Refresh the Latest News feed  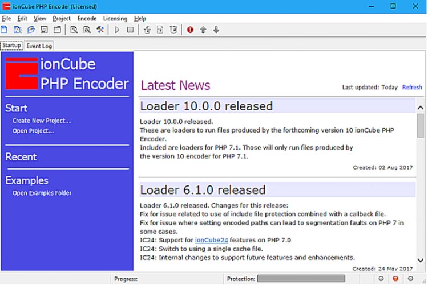[412, 87]
